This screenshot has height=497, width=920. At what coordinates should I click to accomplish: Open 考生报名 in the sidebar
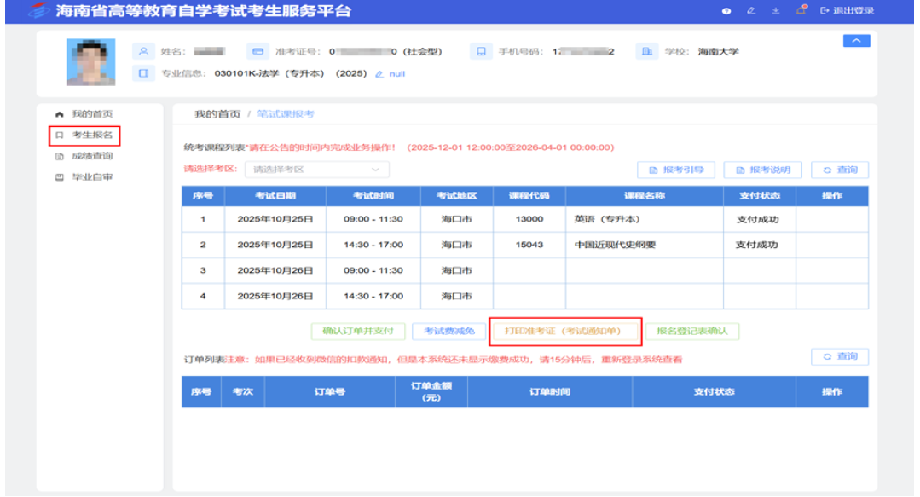[91, 136]
